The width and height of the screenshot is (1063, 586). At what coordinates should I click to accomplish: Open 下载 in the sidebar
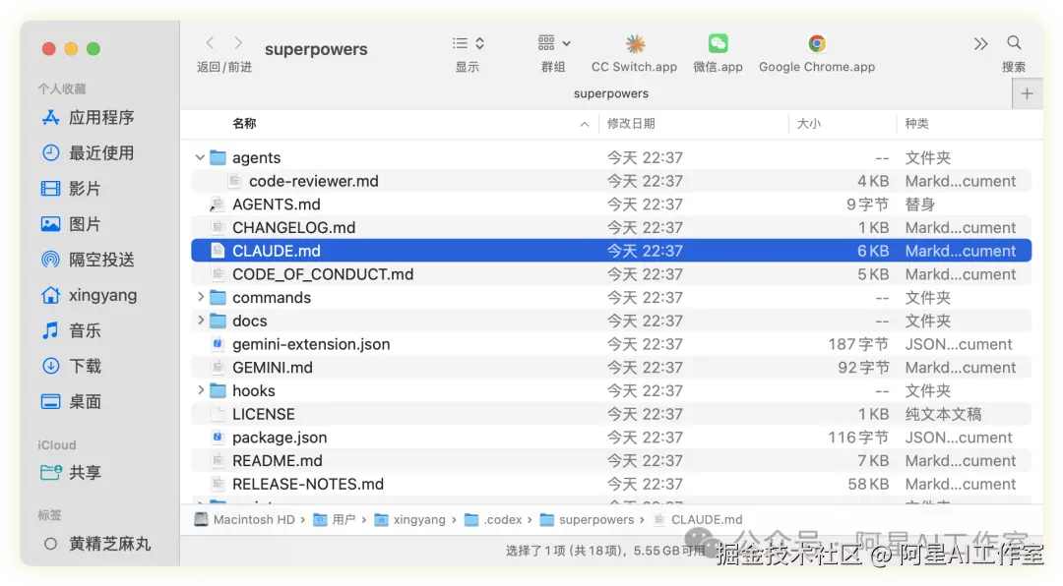pyautogui.click(x=71, y=366)
